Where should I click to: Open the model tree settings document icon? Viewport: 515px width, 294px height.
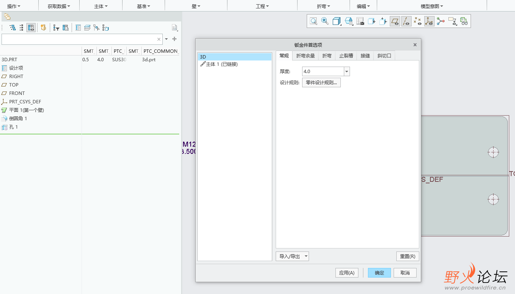click(x=175, y=28)
